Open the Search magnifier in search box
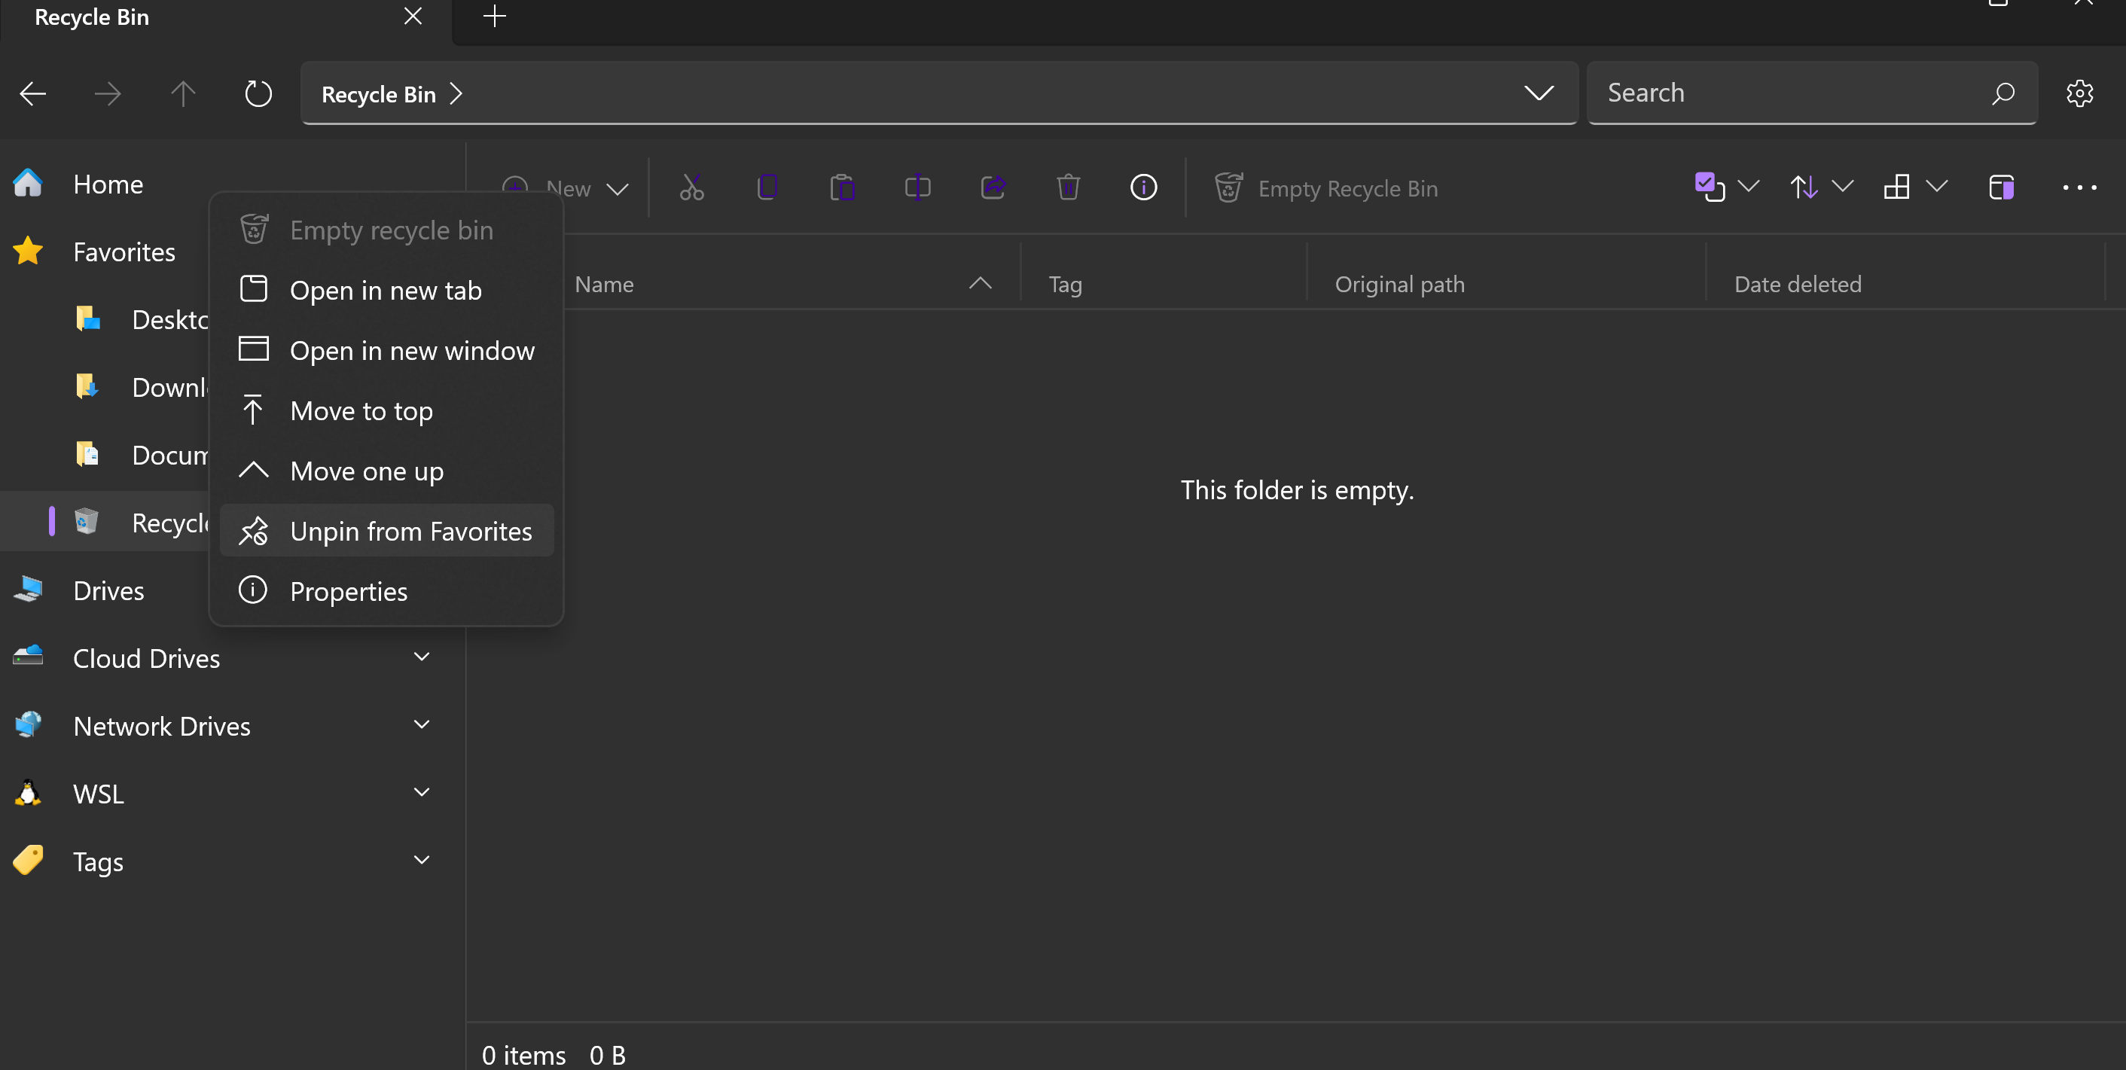The width and height of the screenshot is (2126, 1070). [x=2003, y=93]
